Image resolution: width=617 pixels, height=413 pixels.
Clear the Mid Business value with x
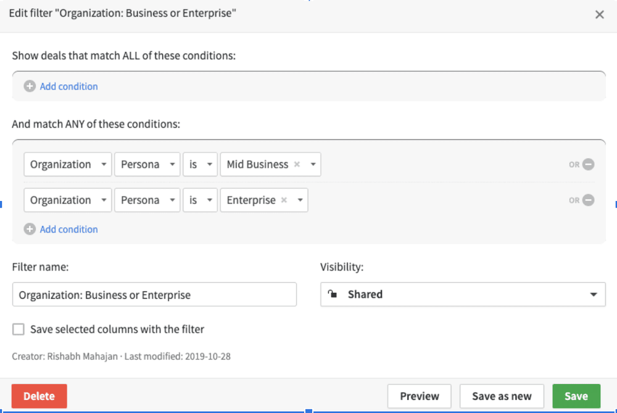click(x=297, y=165)
